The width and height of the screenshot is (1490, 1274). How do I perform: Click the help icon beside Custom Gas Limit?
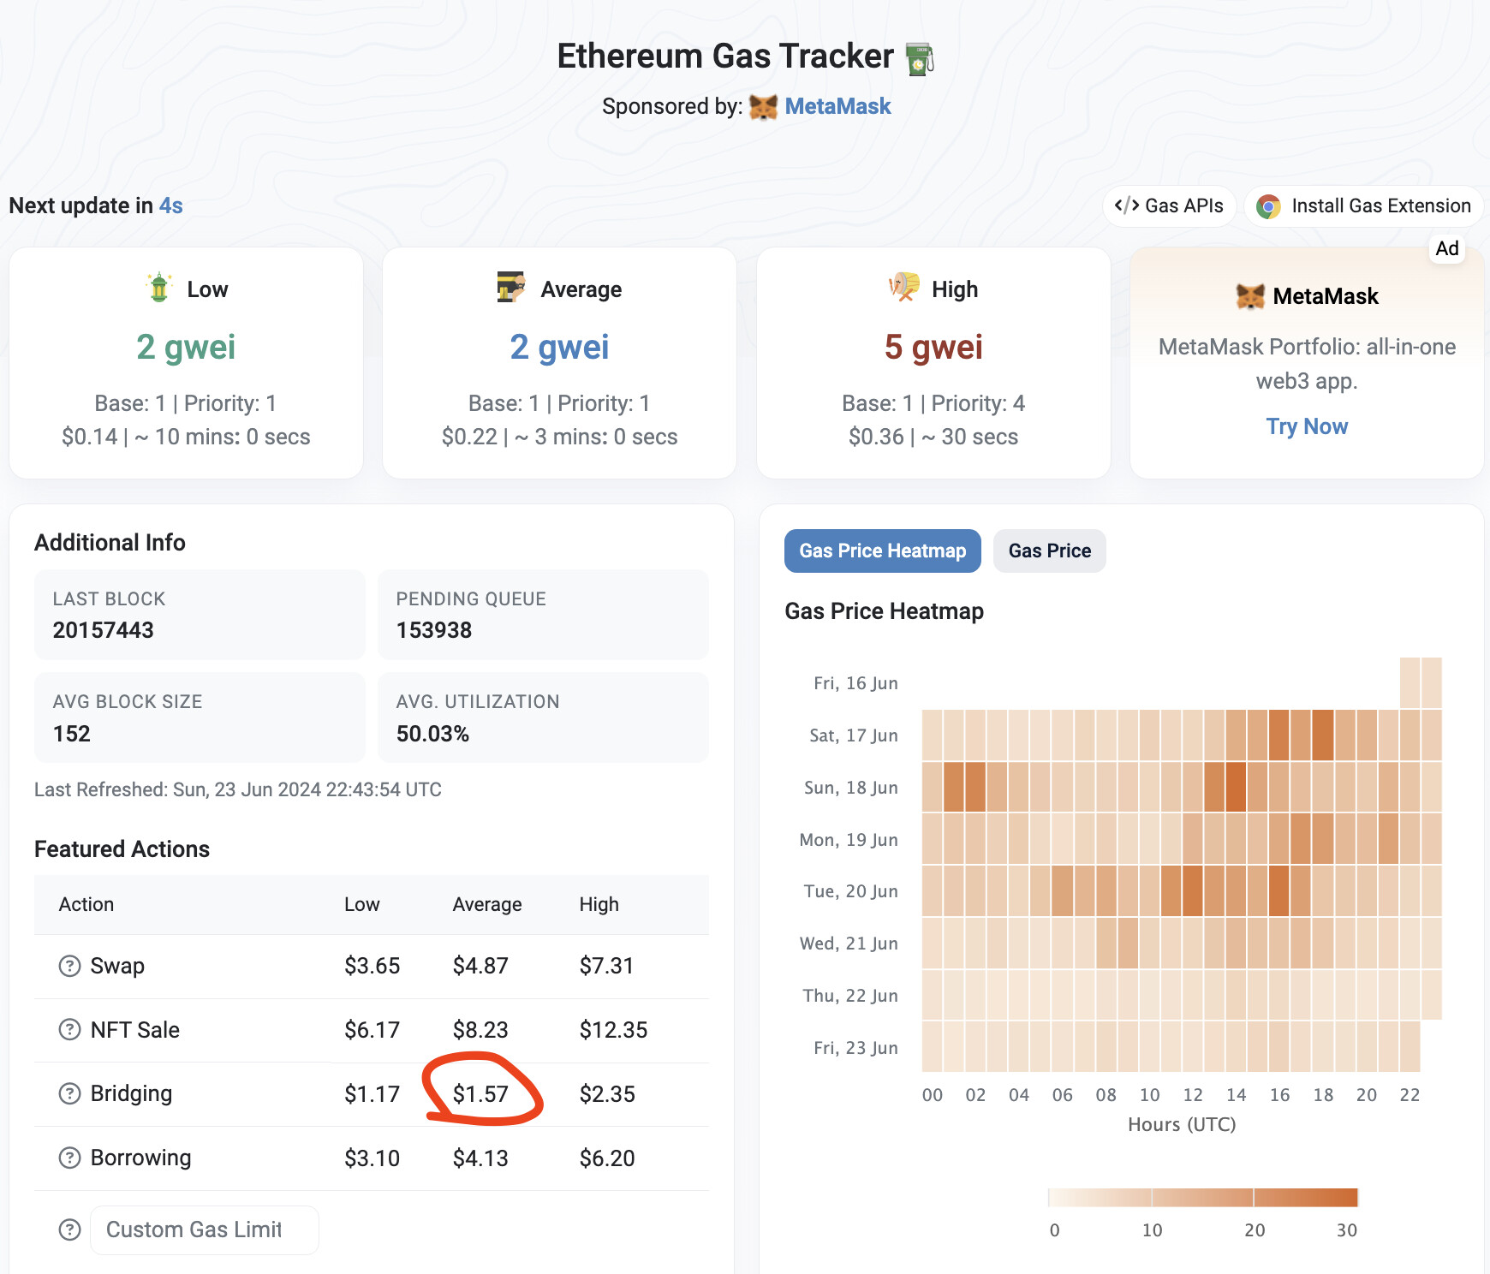69,1229
